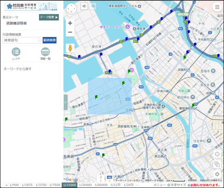
Task: Select the Street View pegman icon
Action: tap(70, 48)
